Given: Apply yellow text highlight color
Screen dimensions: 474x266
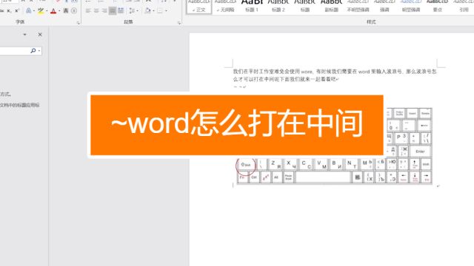Looking at the screenshot, I should 41,11.
